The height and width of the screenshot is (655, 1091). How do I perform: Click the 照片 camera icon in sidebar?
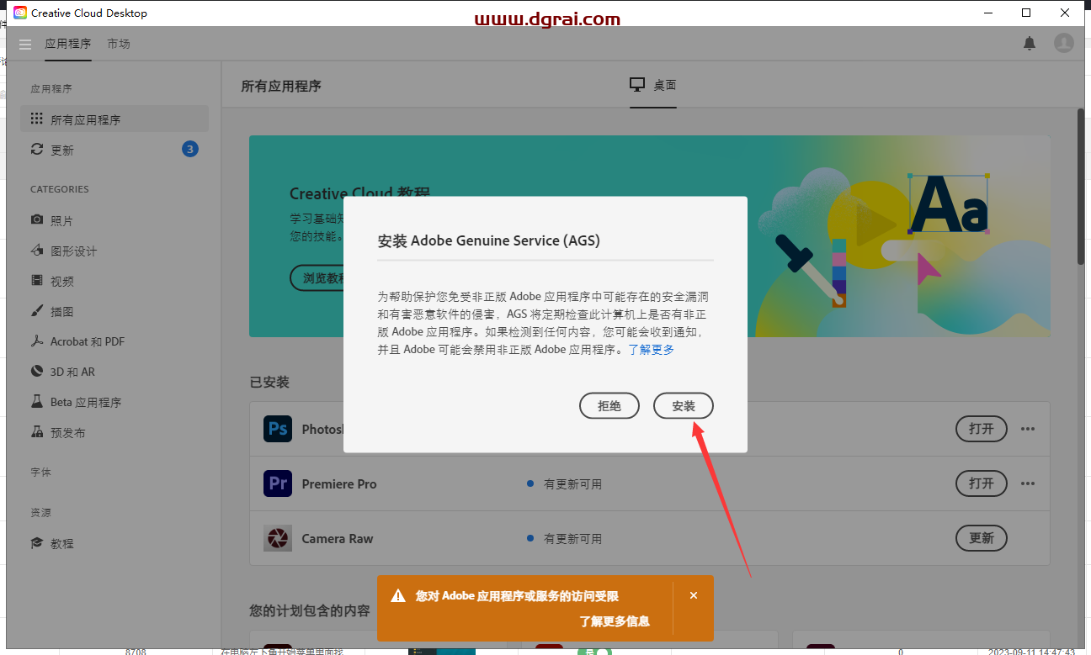pos(36,219)
